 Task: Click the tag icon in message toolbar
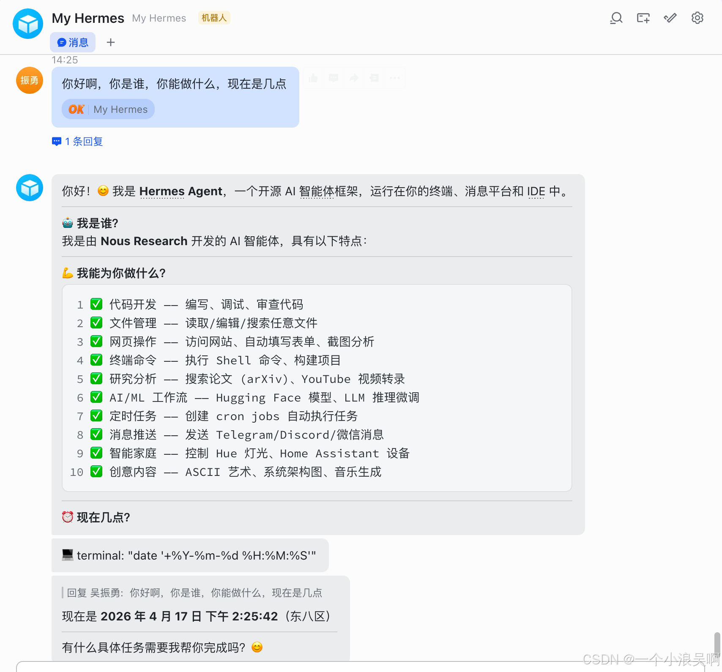point(374,78)
